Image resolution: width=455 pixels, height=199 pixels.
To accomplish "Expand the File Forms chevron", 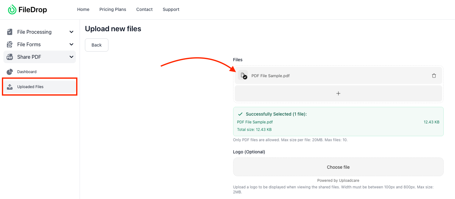I will 71,44.
